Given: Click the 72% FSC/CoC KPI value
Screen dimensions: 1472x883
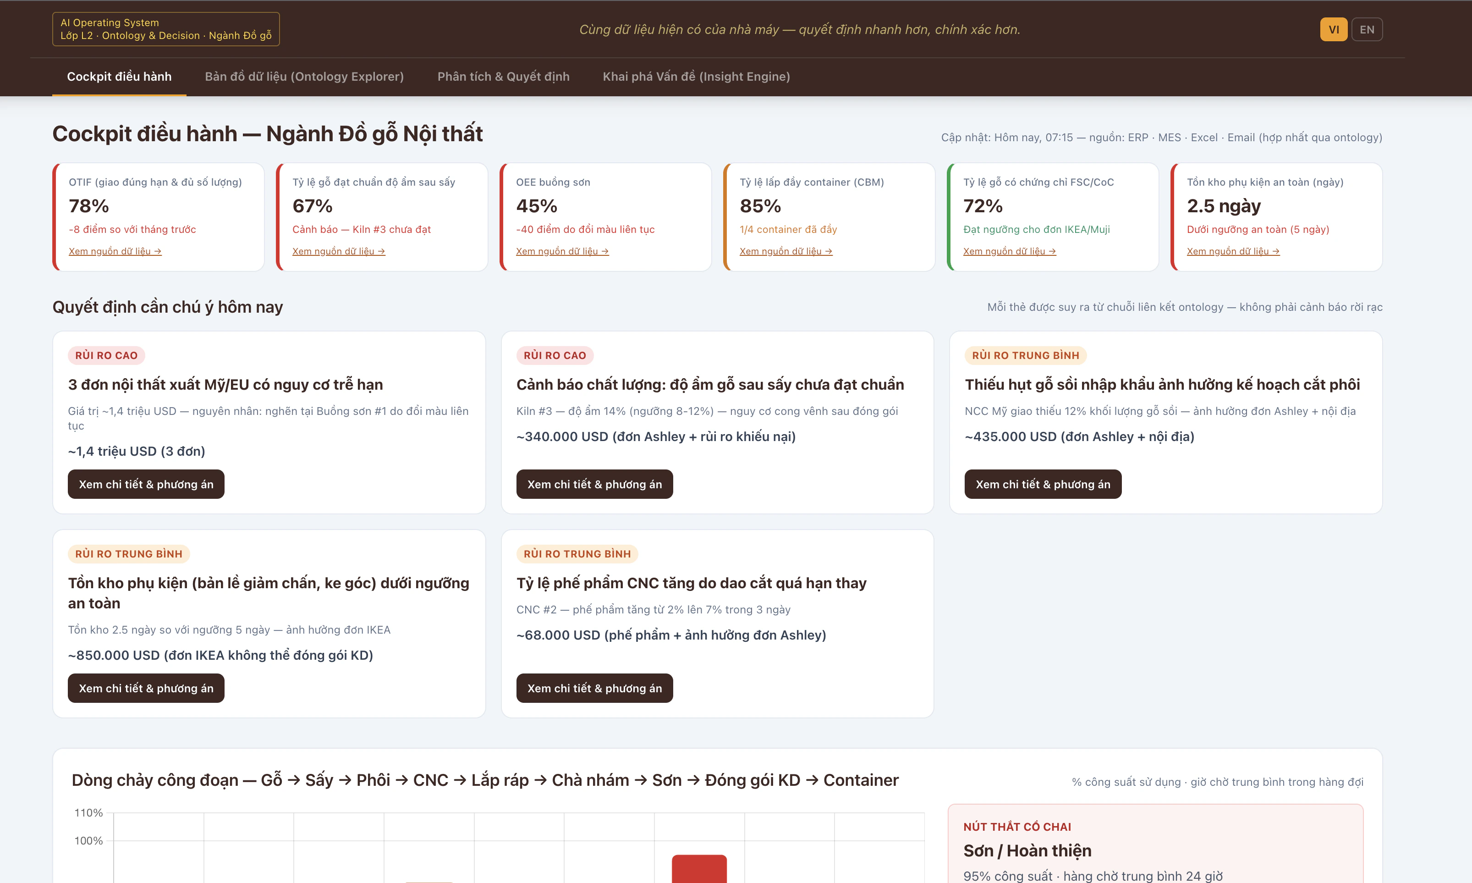Looking at the screenshot, I should [983, 206].
